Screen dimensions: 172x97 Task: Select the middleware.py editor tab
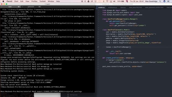pos(112,8)
